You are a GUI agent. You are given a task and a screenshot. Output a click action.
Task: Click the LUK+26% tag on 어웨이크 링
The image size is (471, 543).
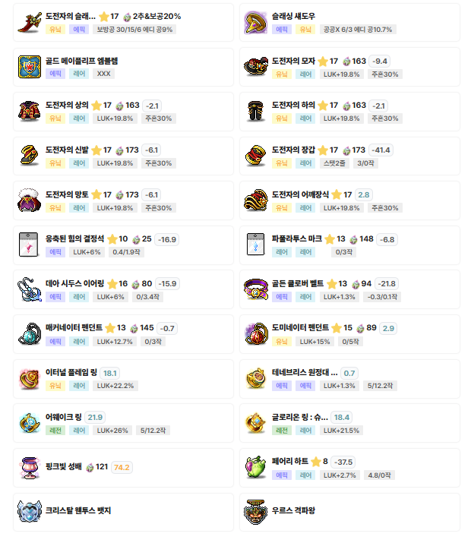(x=112, y=431)
